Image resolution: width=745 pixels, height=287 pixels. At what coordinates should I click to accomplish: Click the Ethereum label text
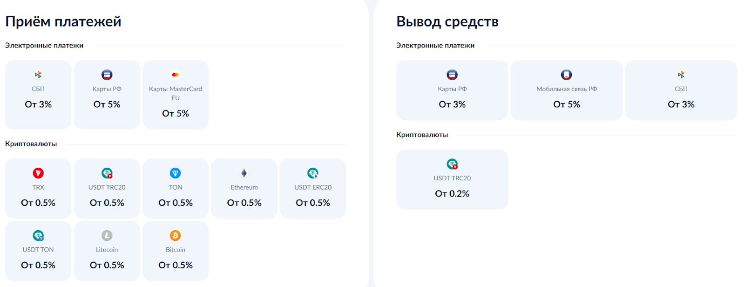(x=244, y=187)
